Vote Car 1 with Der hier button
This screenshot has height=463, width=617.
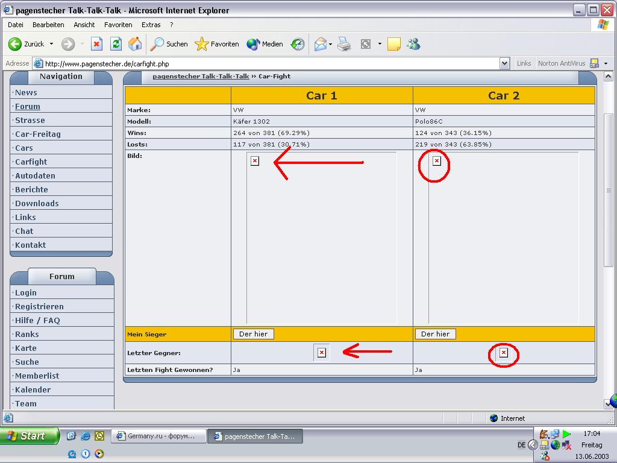(x=254, y=334)
